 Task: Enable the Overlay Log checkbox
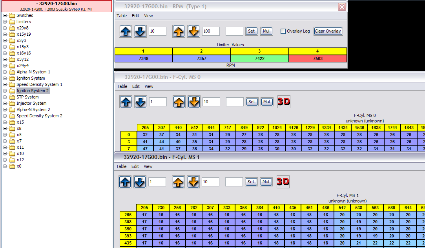click(x=283, y=31)
